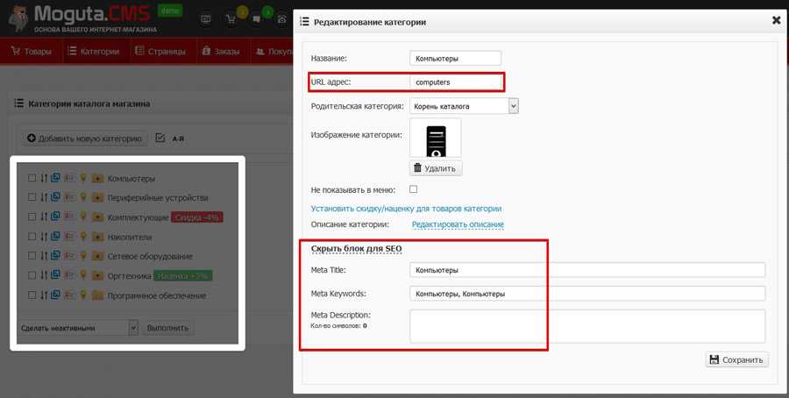Screen dimensions: 789x398
Task: Open the Родительская категория dropdown
Action: pyautogui.click(x=465, y=106)
